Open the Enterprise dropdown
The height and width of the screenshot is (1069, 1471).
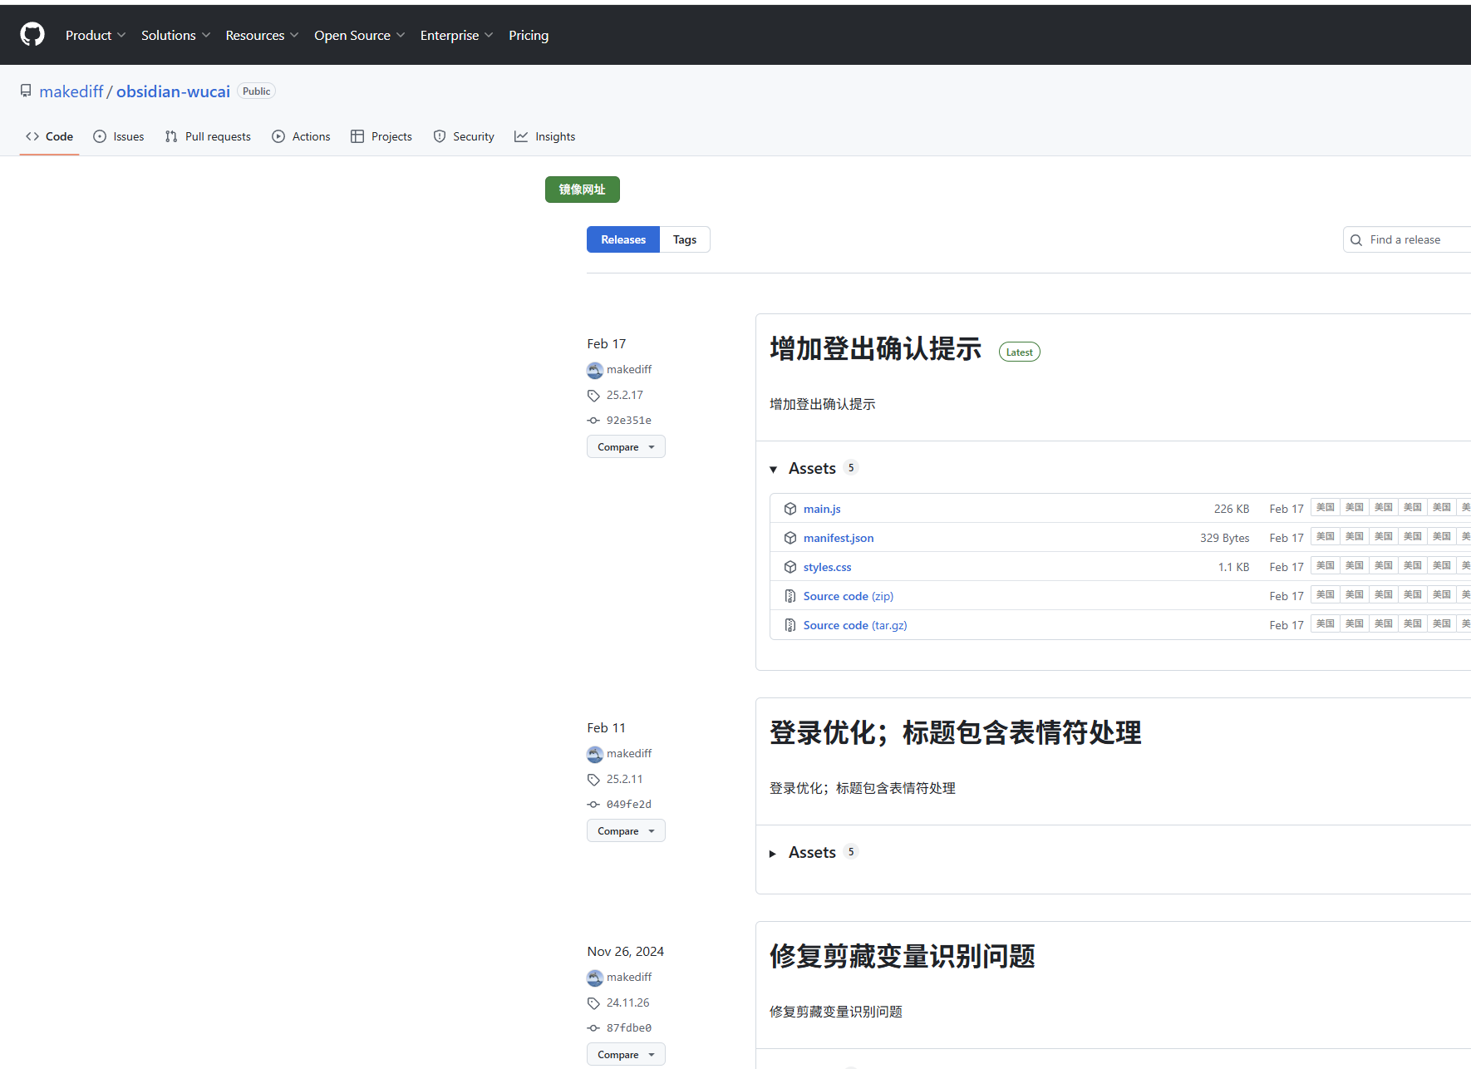(456, 35)
